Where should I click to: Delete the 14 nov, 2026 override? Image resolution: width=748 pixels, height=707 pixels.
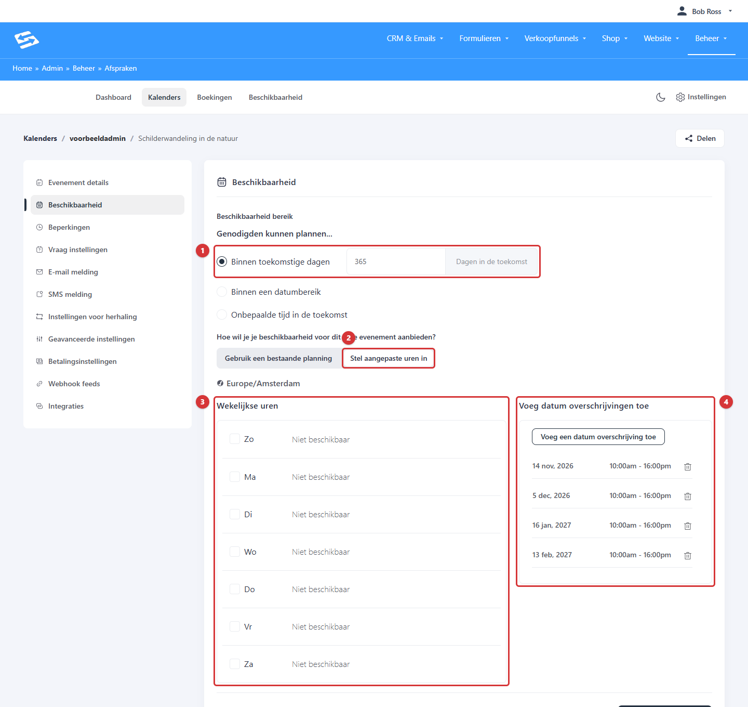tap(688, 467)
